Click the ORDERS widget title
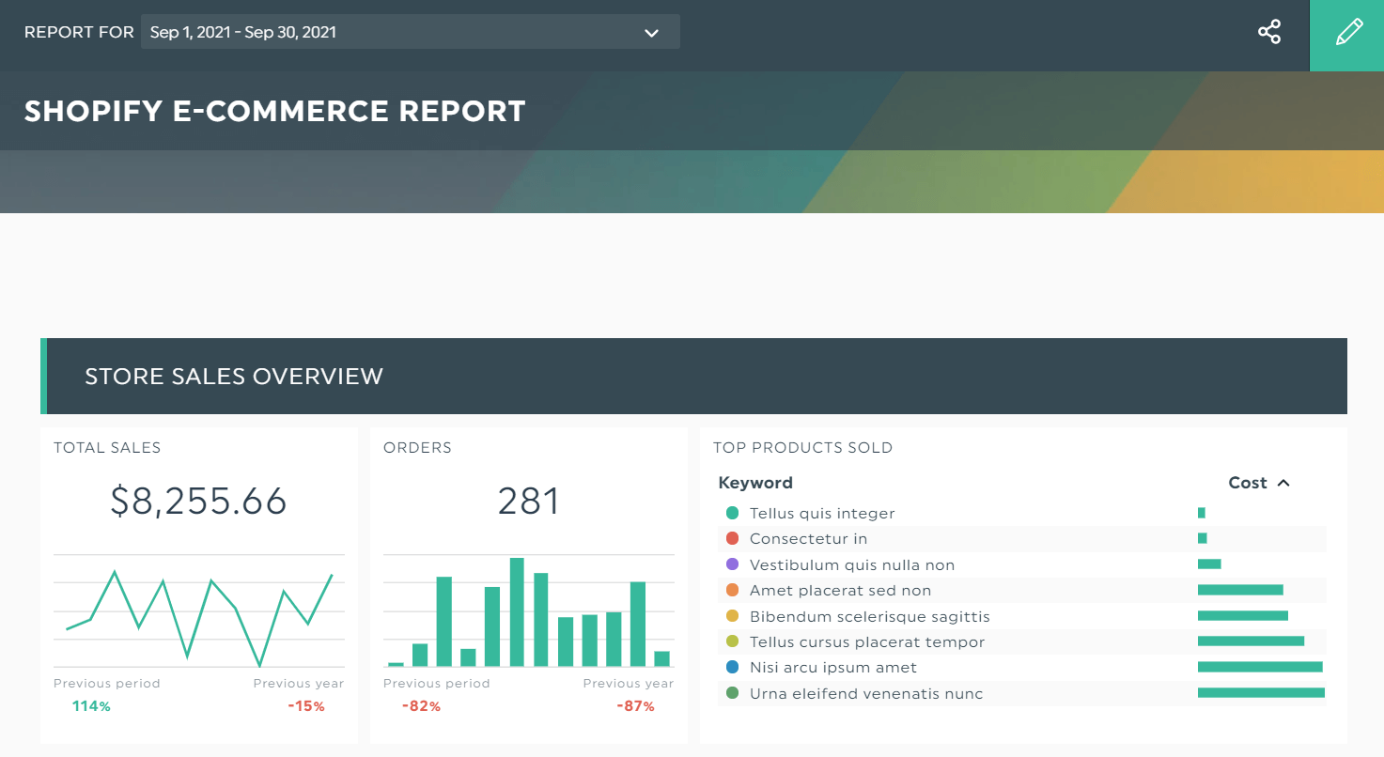This screenshot has height=757, width=1384. tap(417, 448)
